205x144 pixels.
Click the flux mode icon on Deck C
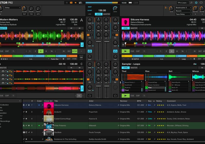[13, 96]
